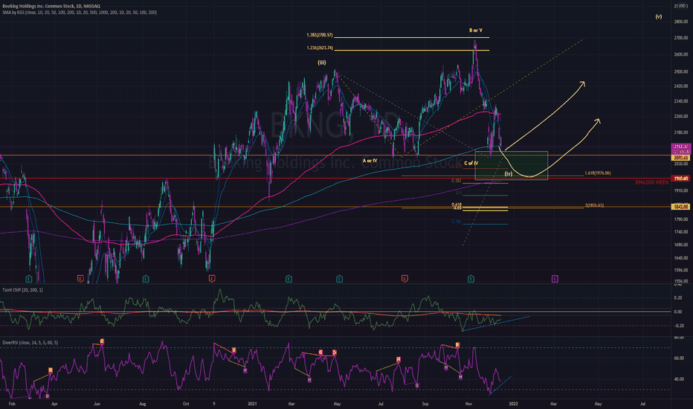The width and height of the screenshot is (693, 409).
Task: Open the red event marker above the 9 date label
Action: pyautogui.click(x=212, y=279)
